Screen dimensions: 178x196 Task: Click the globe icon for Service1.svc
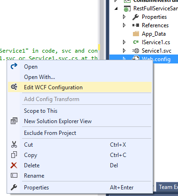(x=136, y=51)
